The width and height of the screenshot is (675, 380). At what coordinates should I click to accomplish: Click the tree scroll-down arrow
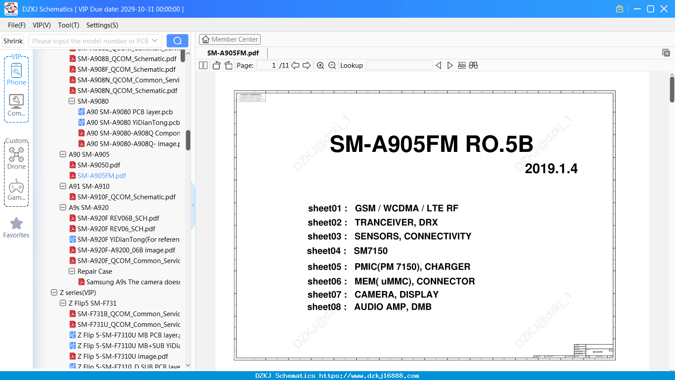188,365
